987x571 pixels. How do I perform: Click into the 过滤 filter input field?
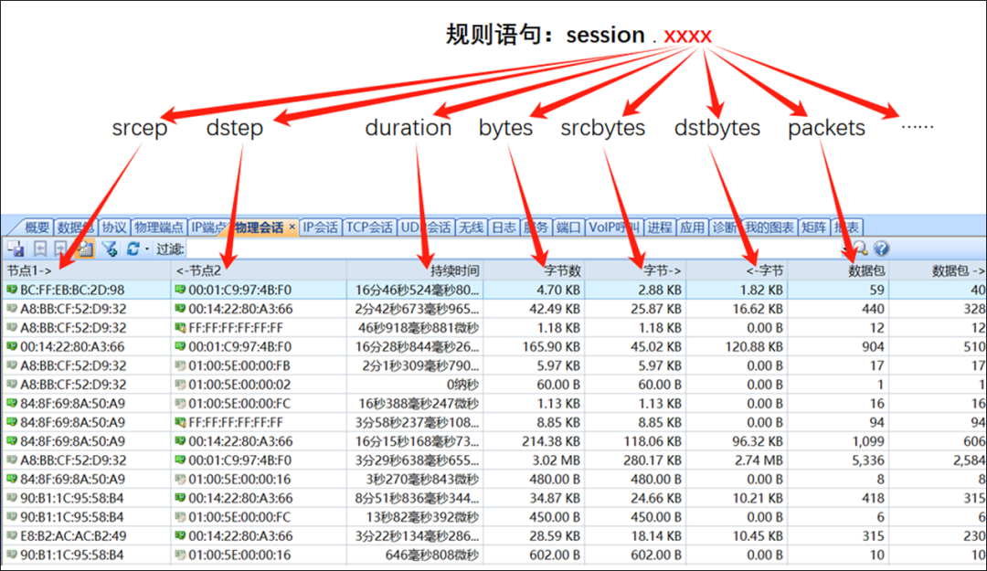[x=513, y=249]
